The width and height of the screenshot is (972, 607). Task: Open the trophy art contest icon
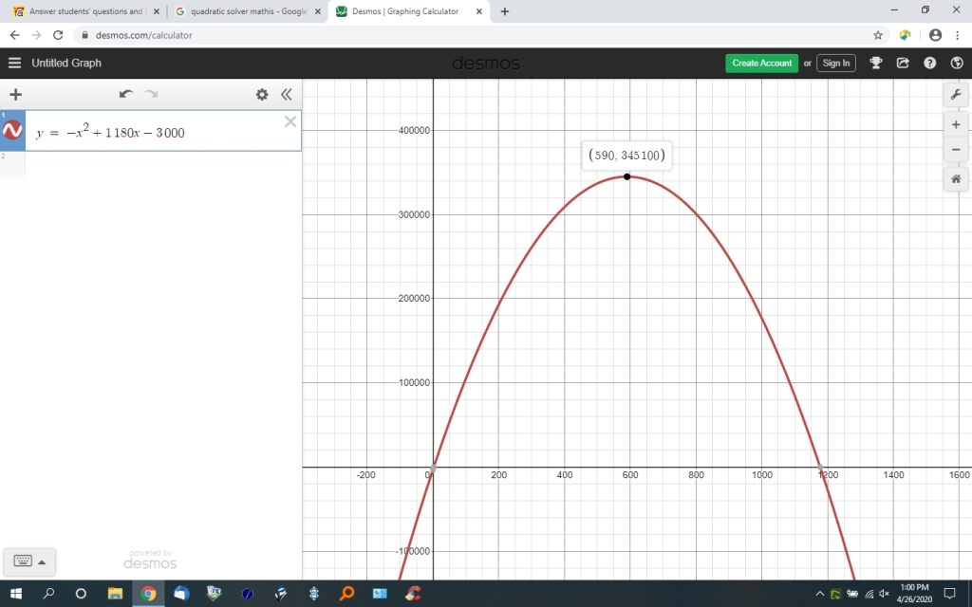point(876,63)
